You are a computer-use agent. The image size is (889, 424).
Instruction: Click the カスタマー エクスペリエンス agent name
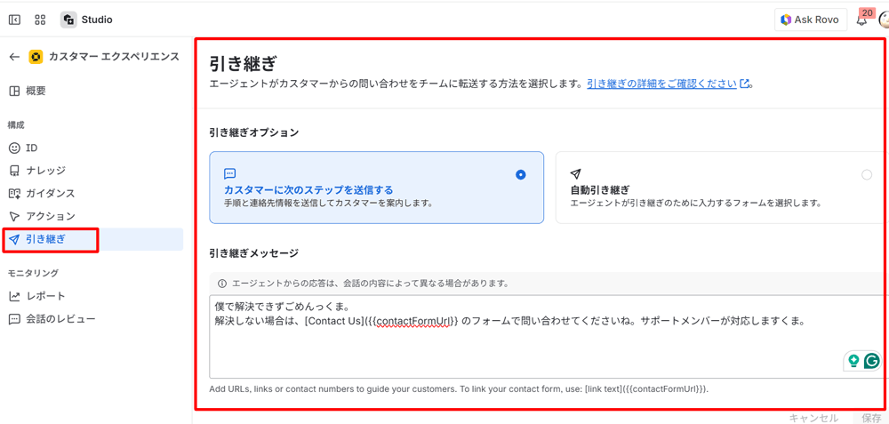[114, 57]
